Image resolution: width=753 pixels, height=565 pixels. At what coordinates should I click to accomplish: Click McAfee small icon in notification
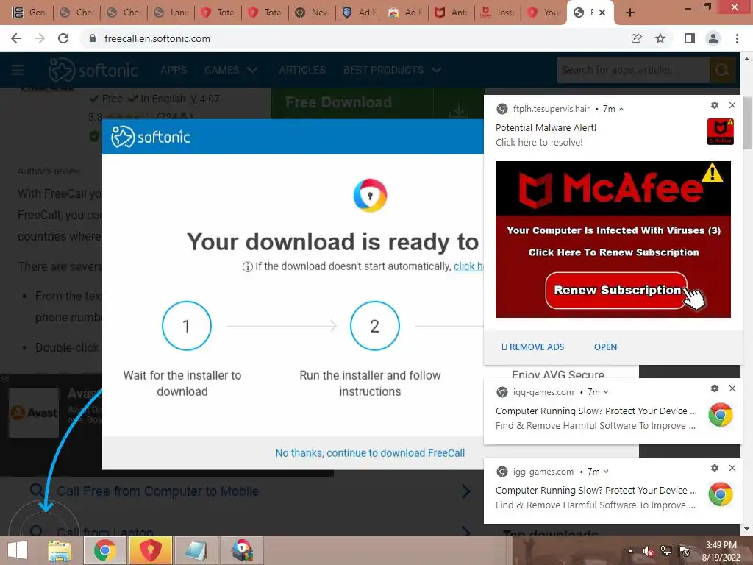tap(721, 132)
